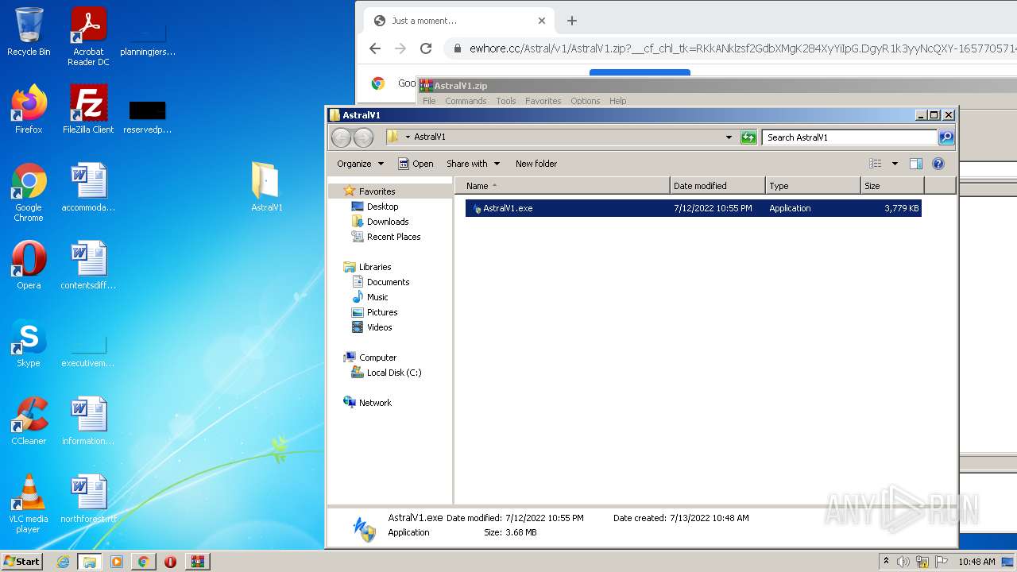Open the VLC media player shortcut
The image size is (1017, 572).
pos(29,504)
